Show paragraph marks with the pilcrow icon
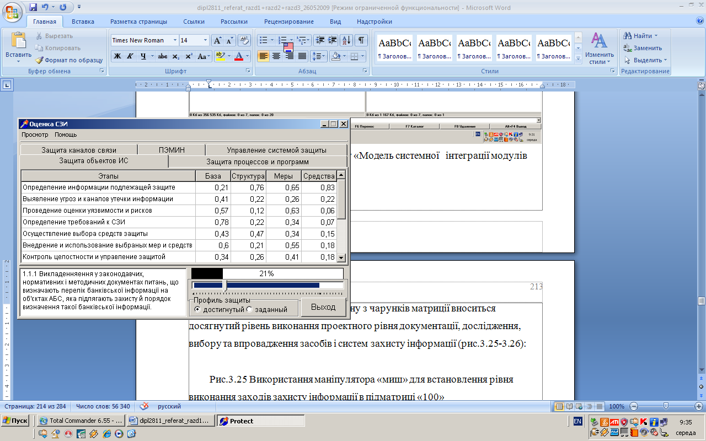 click(x=361, y=40)
